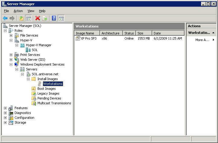Viewport: 218px width, 143px height.
Task: Click the File Services role icon
Action: tap(17, 35)
